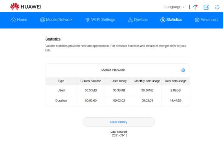The image size is (223, 142).
Task: Log out using the exit icon
Action: (206, 7)
